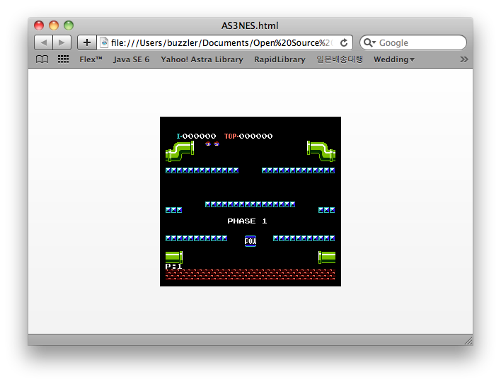501x384 pixels.
Task: Click the upper-left green bent pipe
Action: click(180, 151)
